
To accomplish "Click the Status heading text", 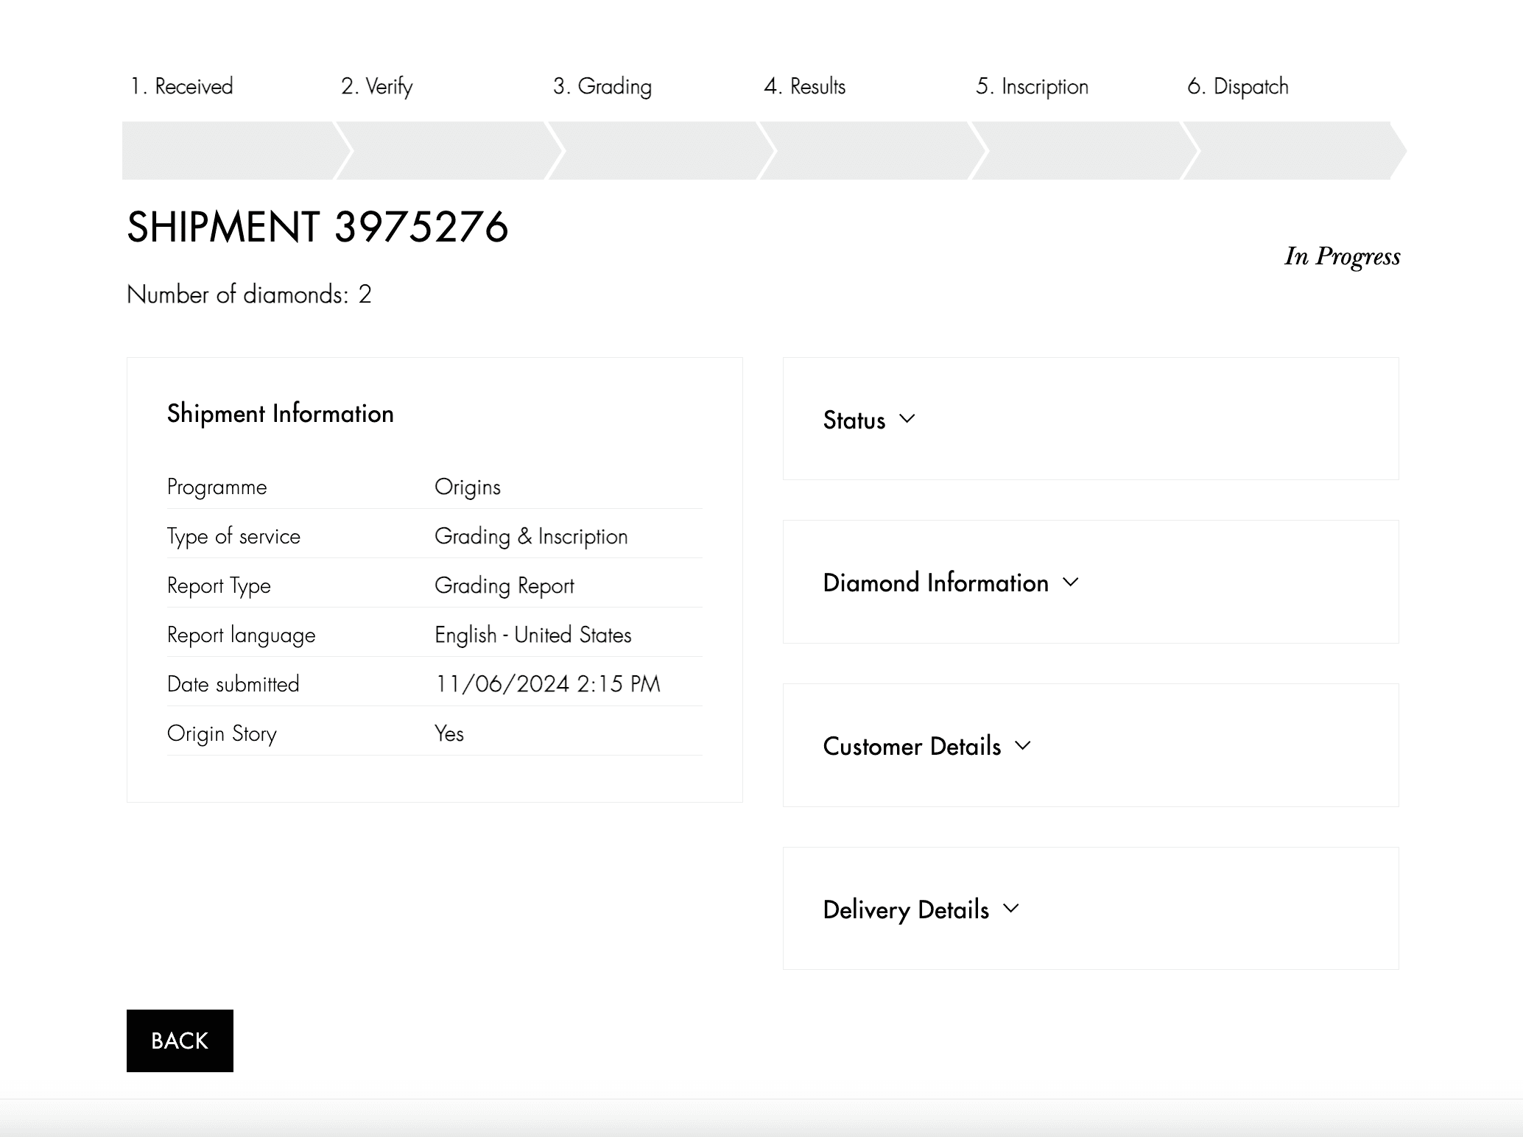I will (854, 420).
